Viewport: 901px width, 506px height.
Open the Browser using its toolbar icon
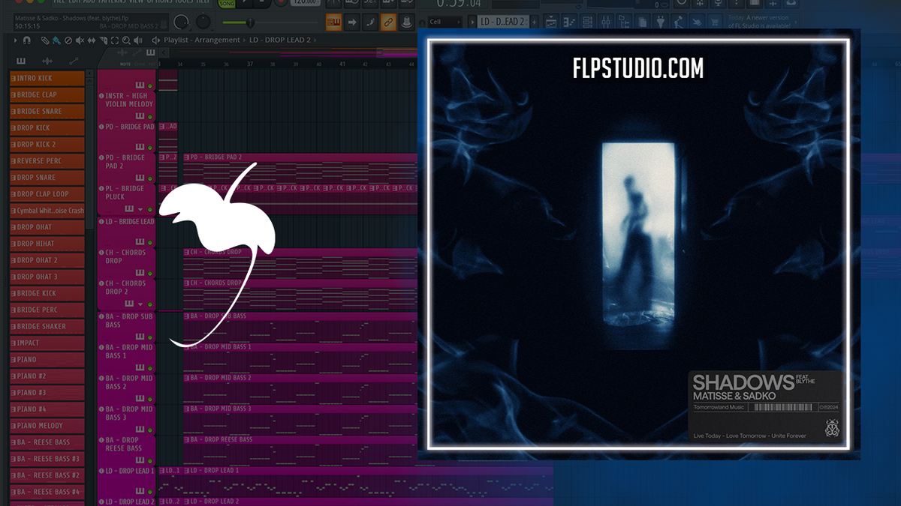click(624, 21)
